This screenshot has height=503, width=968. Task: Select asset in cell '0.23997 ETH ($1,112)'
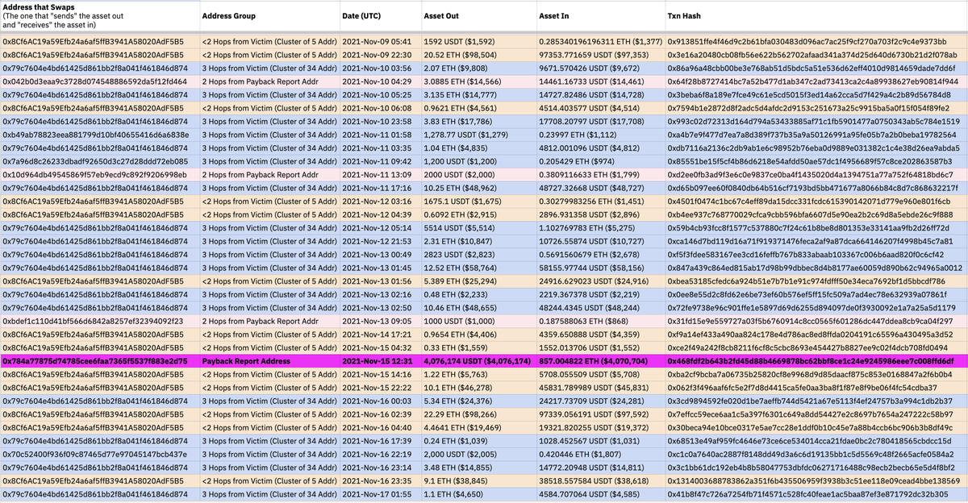[x=600, y=135]
